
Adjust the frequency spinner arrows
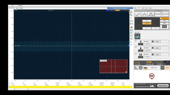point(168,13)
